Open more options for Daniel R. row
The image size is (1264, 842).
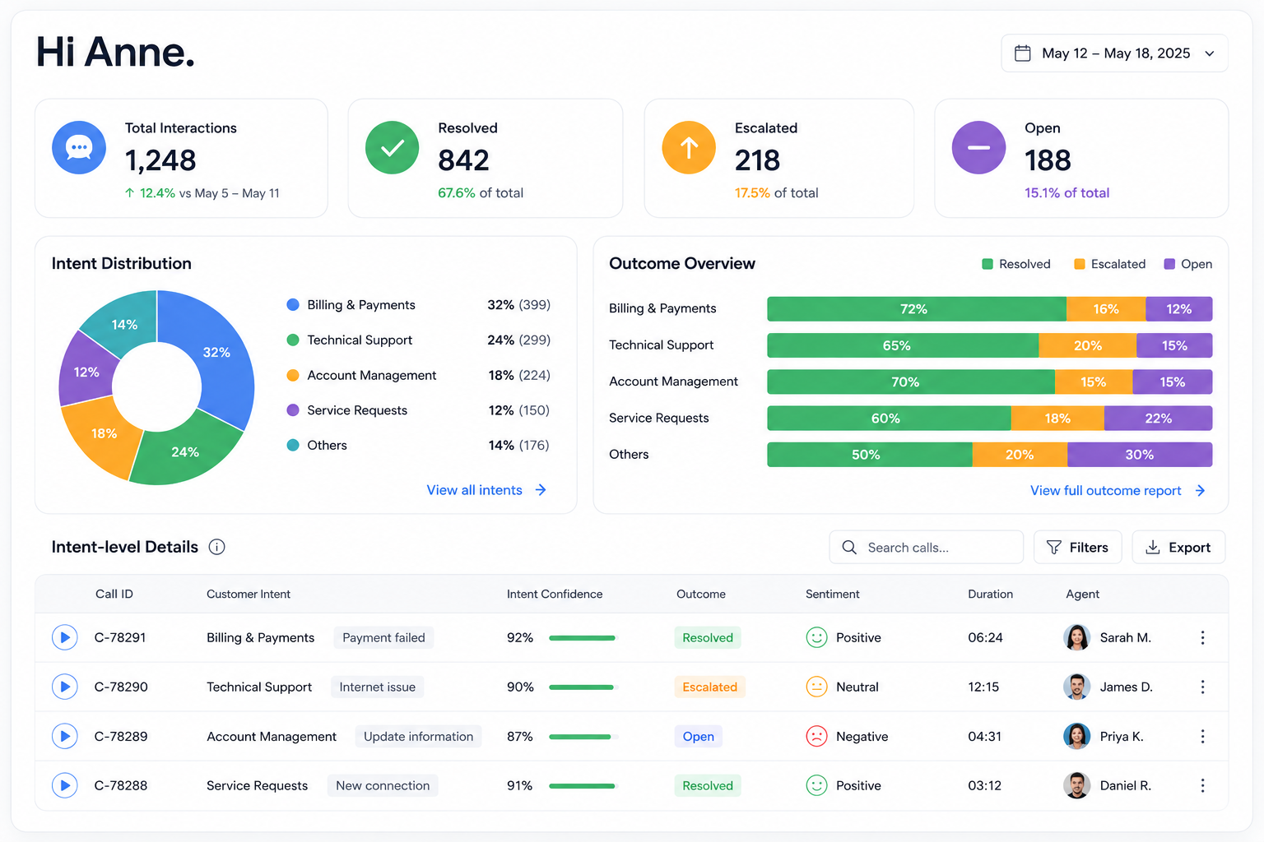(x=1202, y=785)
